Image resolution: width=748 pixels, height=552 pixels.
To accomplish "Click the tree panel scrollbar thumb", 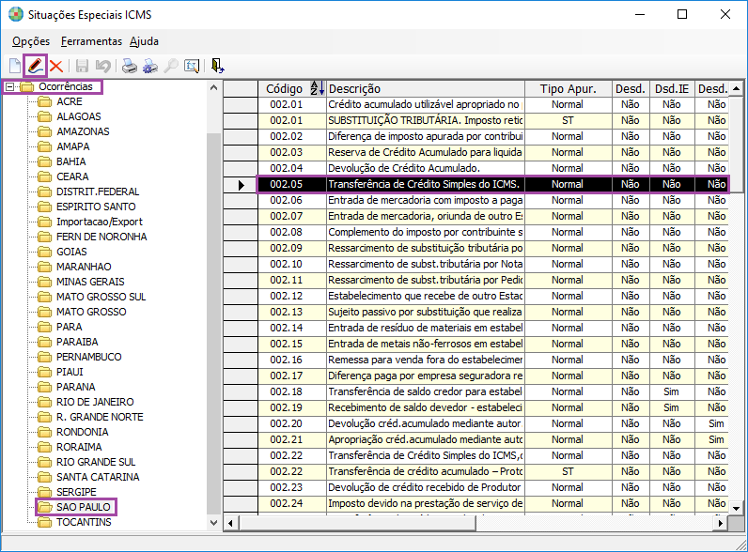I will [x=213, y=324].
